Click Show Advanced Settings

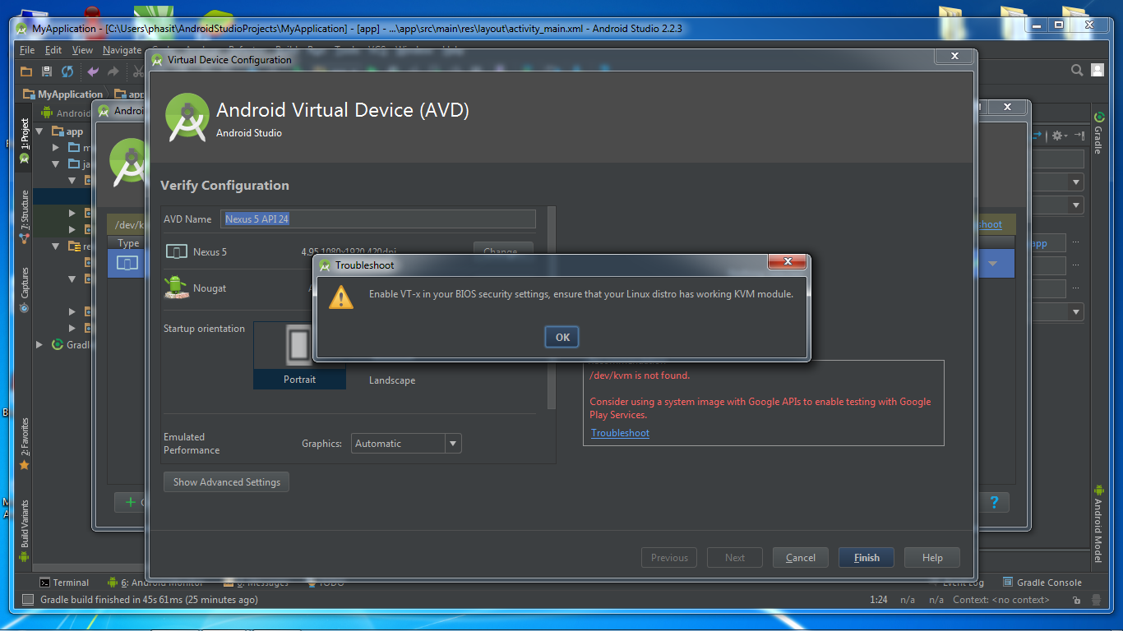click(227, 482)
